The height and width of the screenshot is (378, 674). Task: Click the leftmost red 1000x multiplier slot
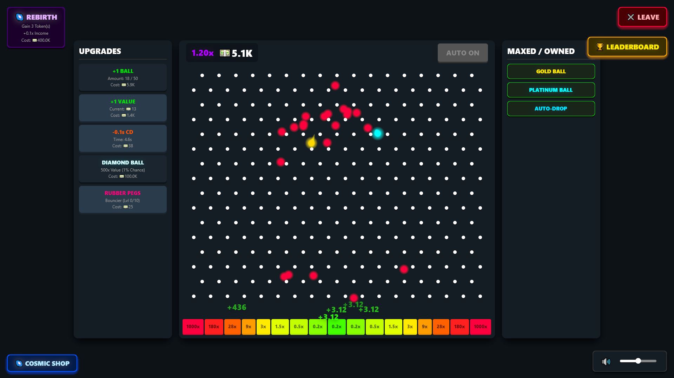coord(193,327)
